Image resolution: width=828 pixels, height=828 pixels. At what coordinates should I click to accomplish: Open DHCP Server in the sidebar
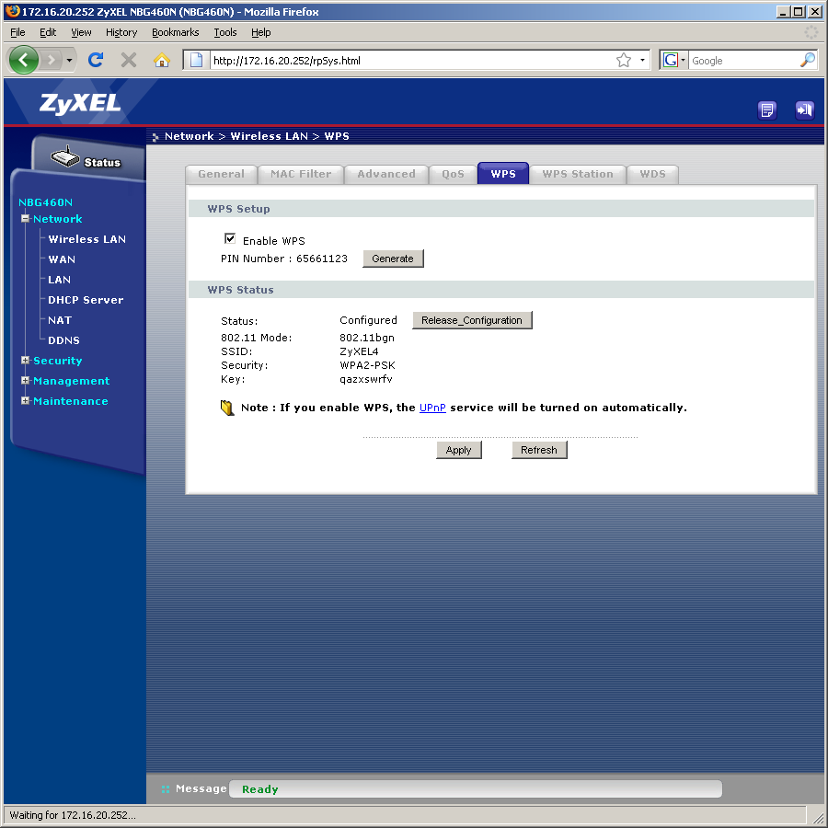(x=86, y=300)
